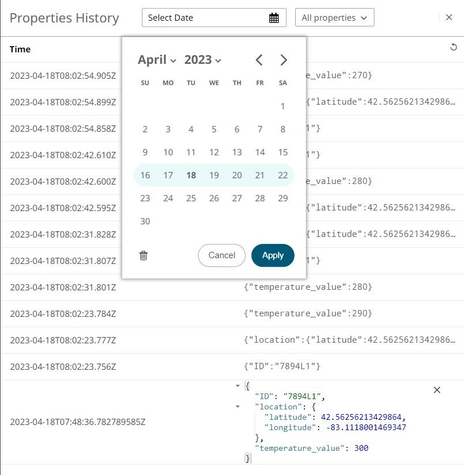
Task: Click the calendar icon in date field
Action: point(274,18)
